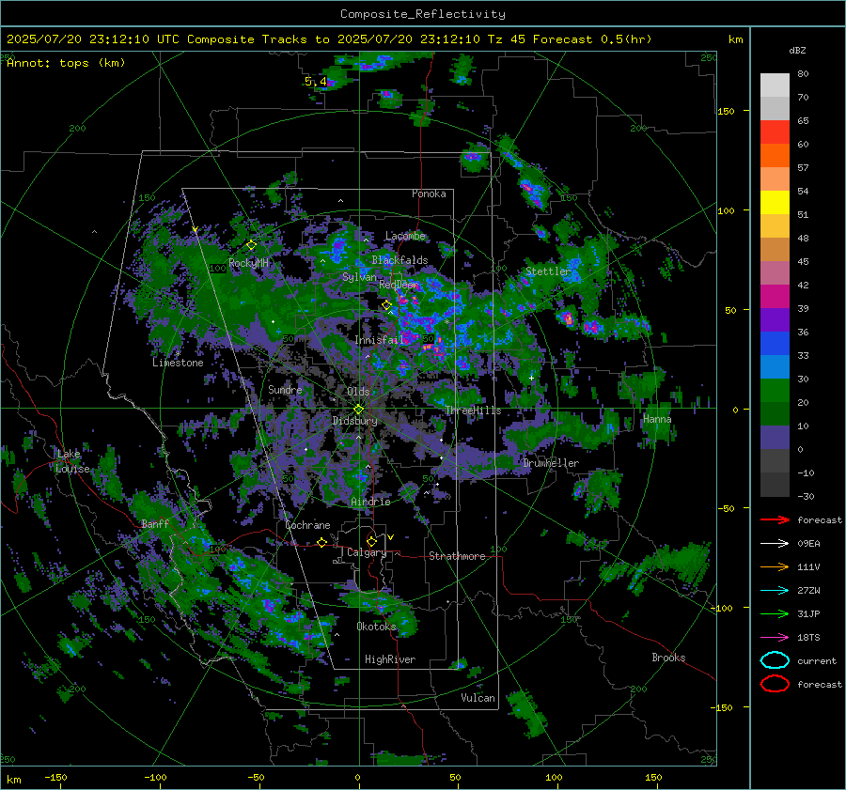Click the Okotoks town label
This screenshot has width=846, height=790.
click(x=376, y=627)
